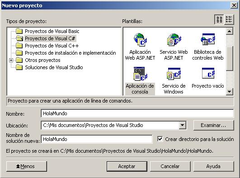Click the up arrow of templates scrollbar
The width and height of the screenshot is (240, 178).
(x=229, y=31)
